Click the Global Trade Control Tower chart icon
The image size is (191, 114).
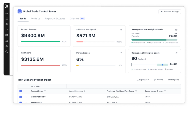(20, 11)
